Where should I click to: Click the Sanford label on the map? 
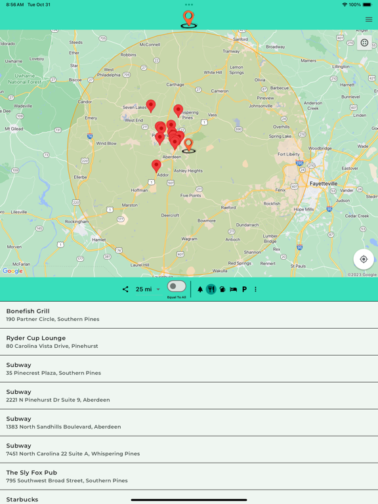point(240,39)
